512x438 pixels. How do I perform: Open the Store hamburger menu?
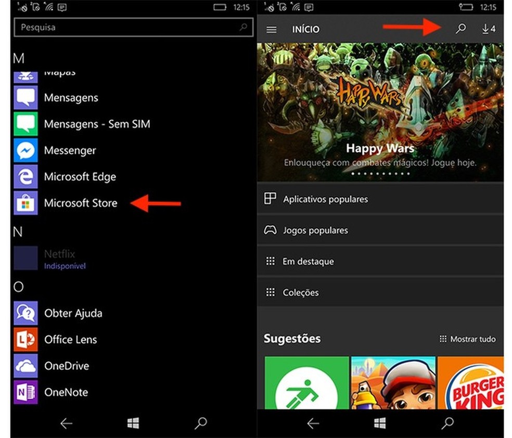point(271,29)
